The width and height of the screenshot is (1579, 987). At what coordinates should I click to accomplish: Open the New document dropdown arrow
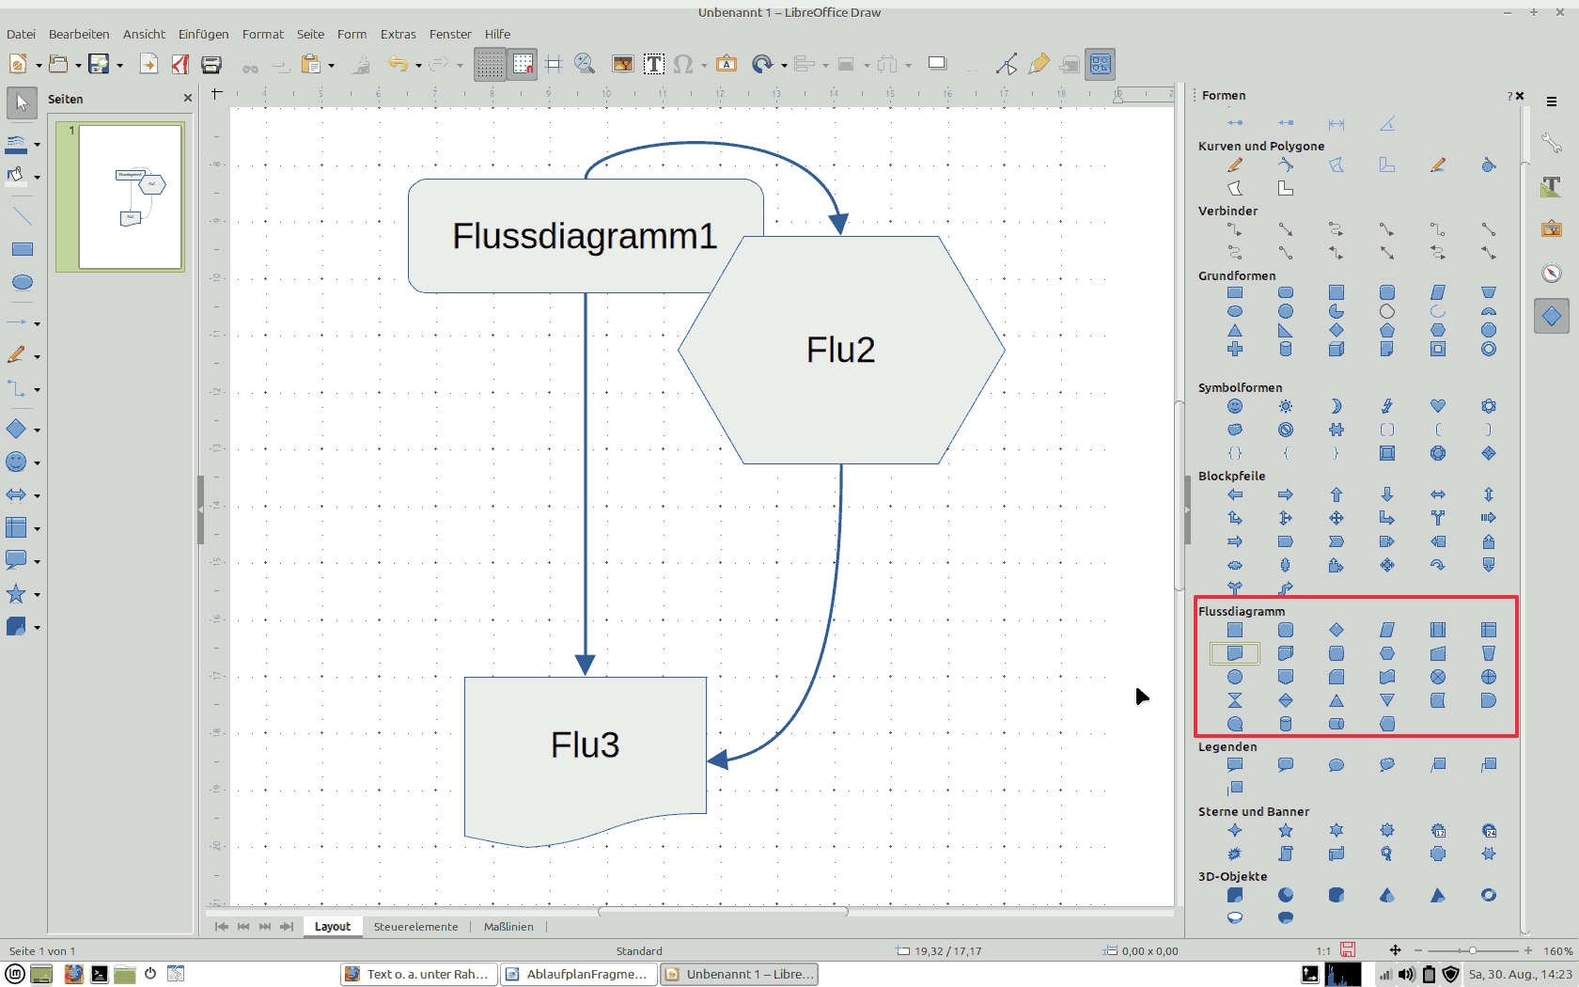(x=39, y=65)
